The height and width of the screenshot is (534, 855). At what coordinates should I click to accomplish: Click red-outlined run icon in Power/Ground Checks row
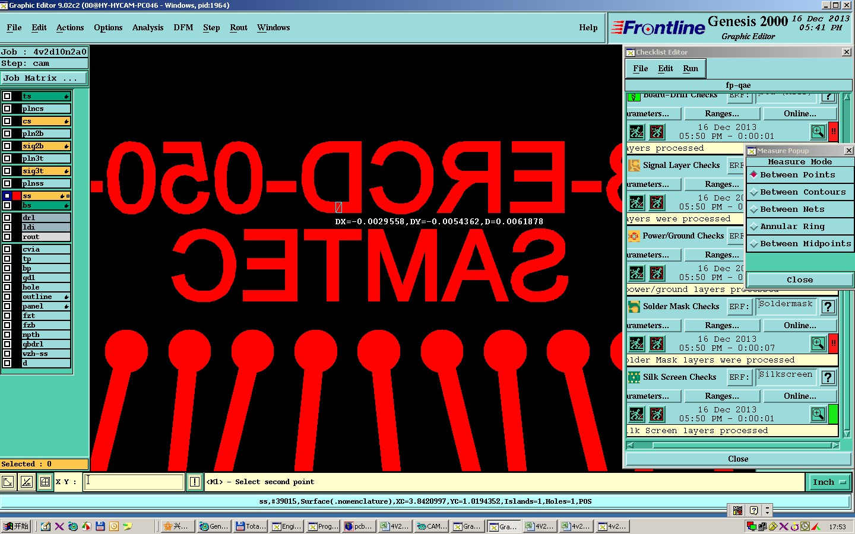click(657, 273)
